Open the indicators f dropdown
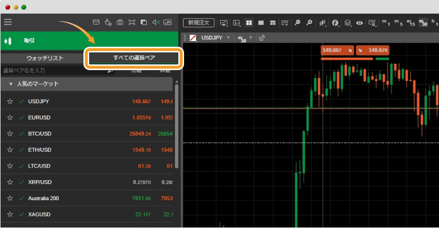The height and width of the screenshot is (228, 439). 335,23
